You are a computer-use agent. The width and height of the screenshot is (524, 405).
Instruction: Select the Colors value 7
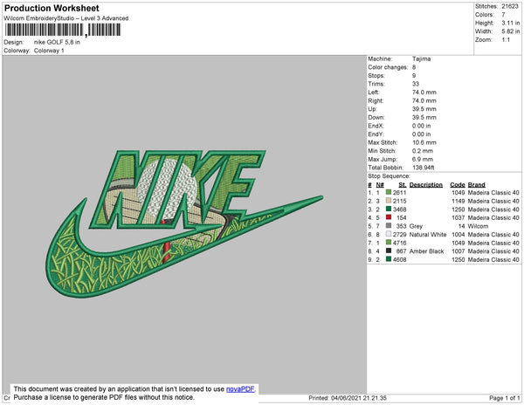(503, 15)
